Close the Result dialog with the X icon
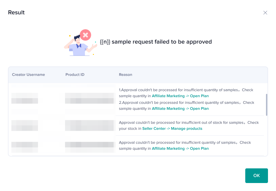Viewport: 276px width, 191px height. [265, 13]
